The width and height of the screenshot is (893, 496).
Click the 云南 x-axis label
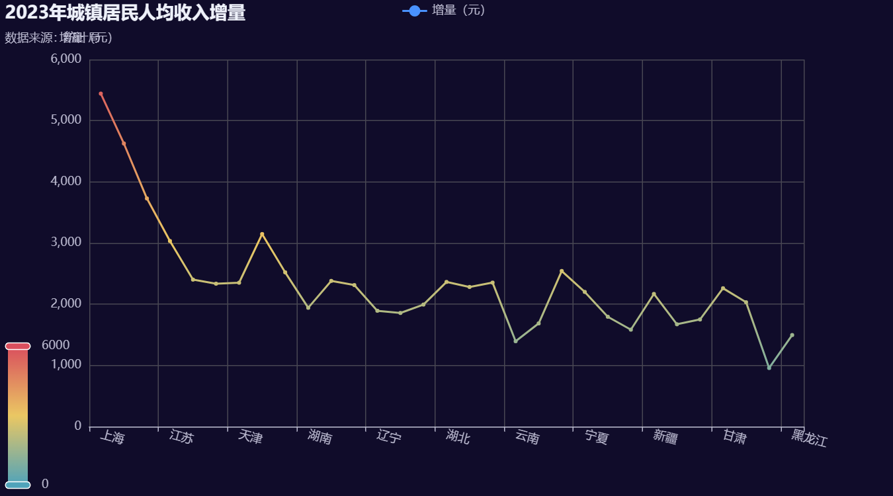[x=527, y=437]
